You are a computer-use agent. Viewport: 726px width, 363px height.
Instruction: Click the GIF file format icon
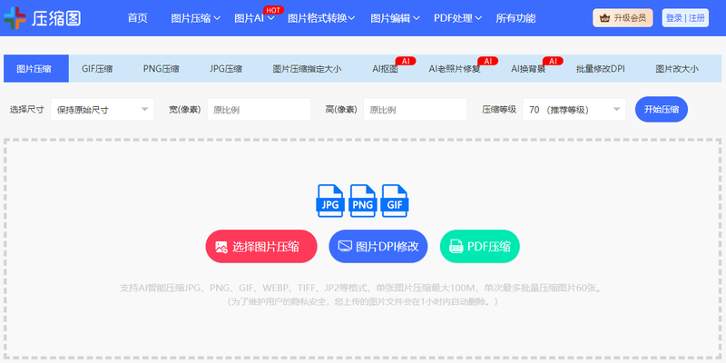[x=395, y=200]
